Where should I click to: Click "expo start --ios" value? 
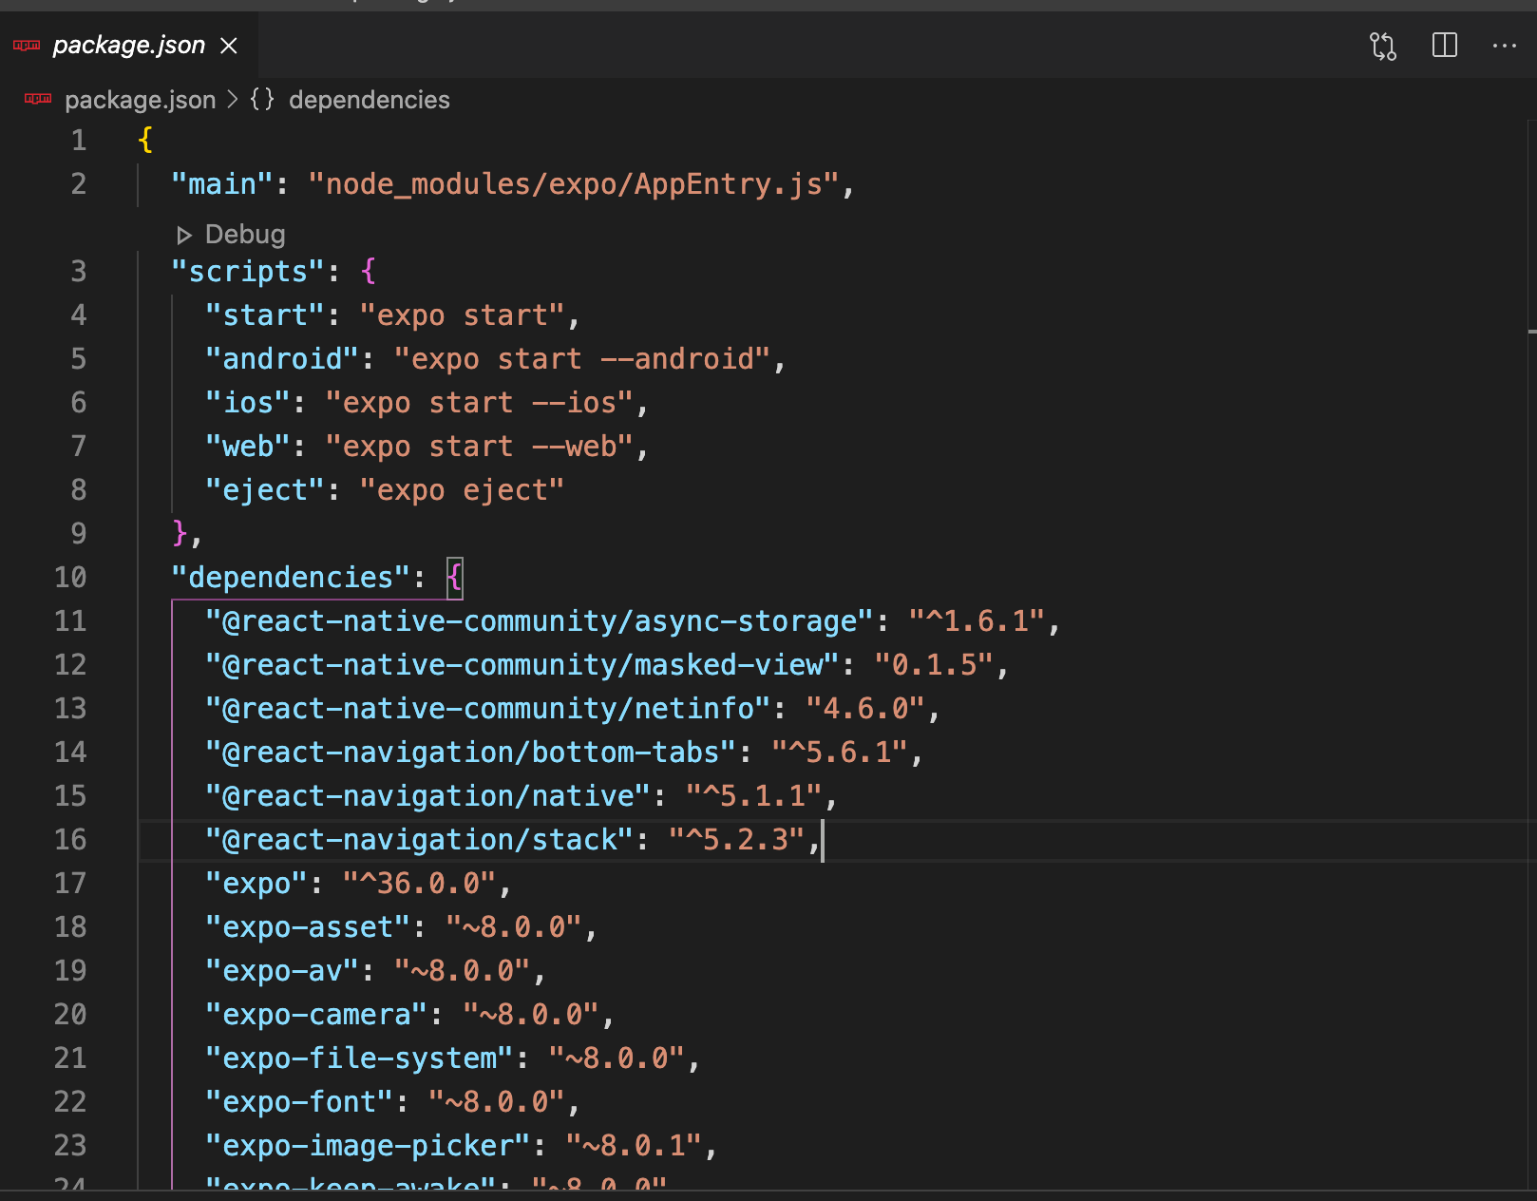click(479, 402)
